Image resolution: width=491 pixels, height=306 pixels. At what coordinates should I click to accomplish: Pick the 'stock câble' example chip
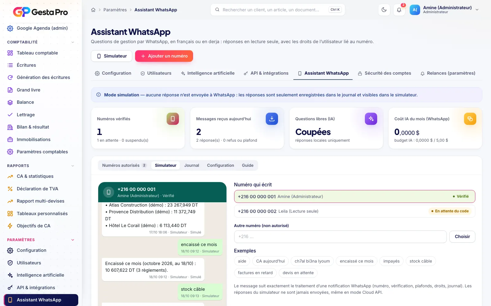(x=421, y=261)
